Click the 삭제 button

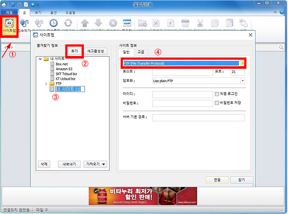(44, 164)
